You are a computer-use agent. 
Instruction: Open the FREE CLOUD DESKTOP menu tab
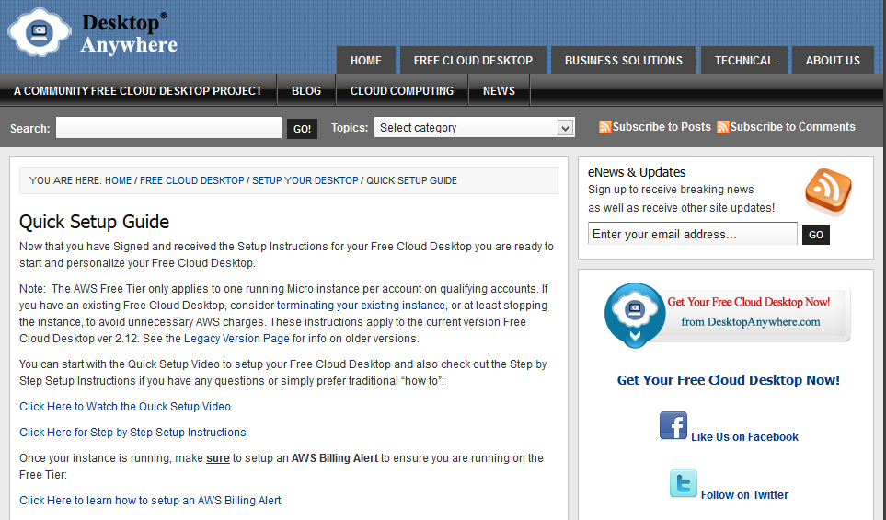click(x=473, y=61)
